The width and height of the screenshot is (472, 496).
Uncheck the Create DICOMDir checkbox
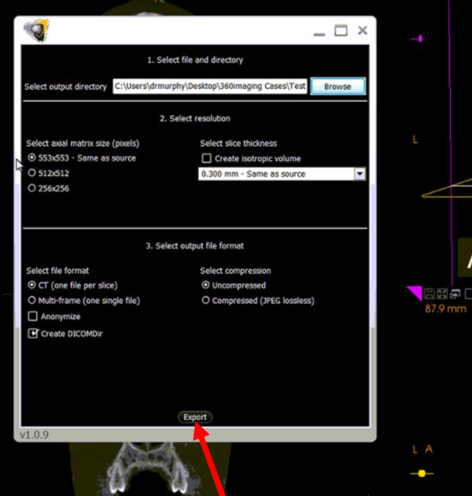[x=33, y=333]
